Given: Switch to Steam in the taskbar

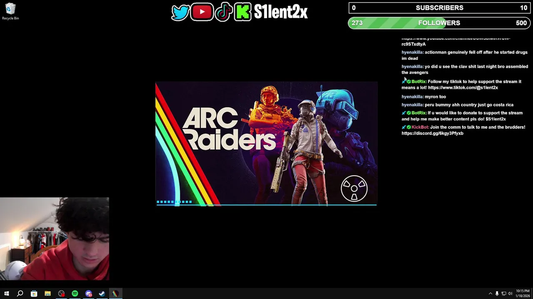Looking at the screenshot, I should (x=102, y=294).
